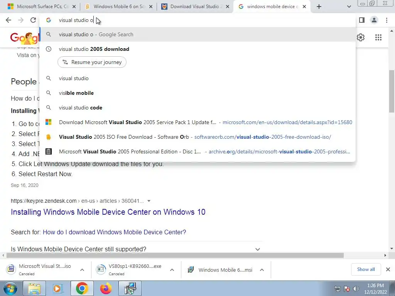Pick the 'visual studio' suggestion
This screenshot has height=296, width=395.
point(197,78)
